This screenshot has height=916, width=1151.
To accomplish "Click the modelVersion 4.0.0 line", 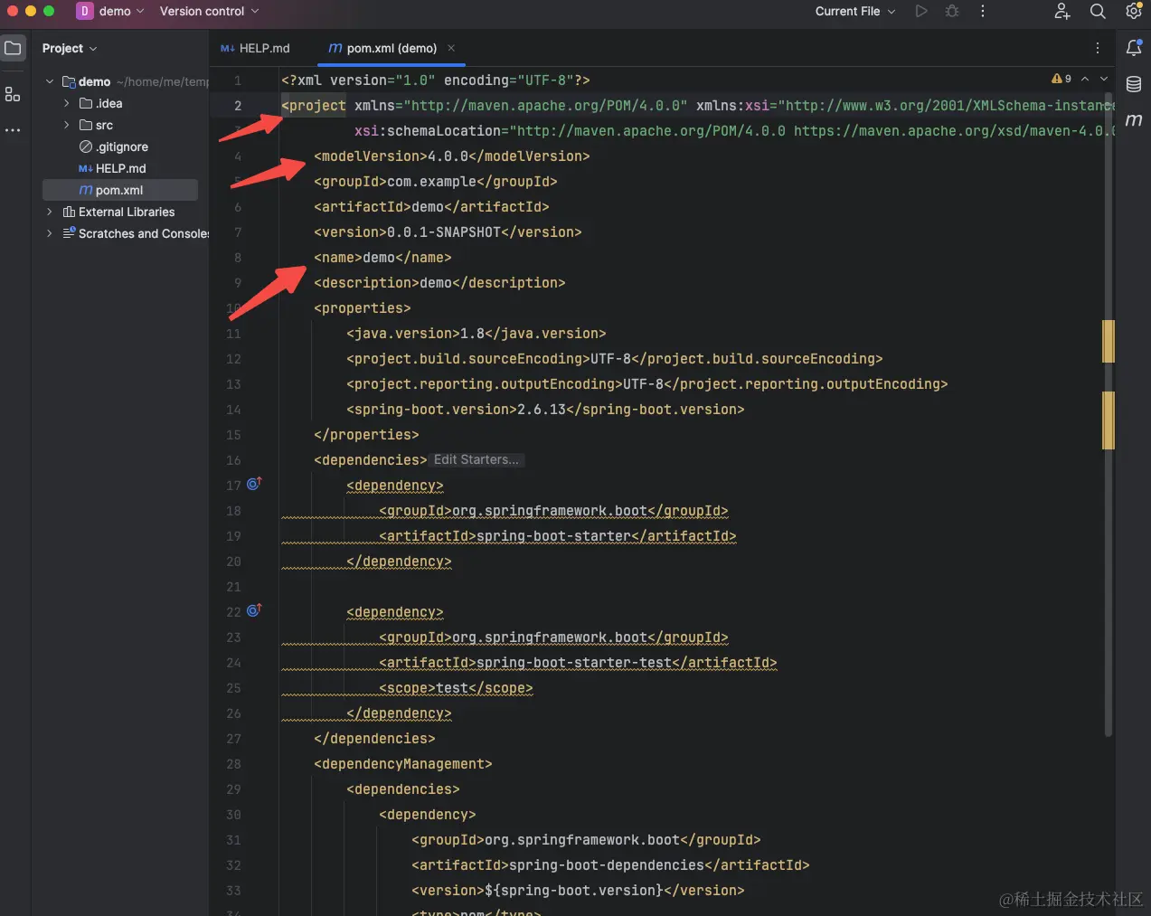I will (x=452, y=156).
